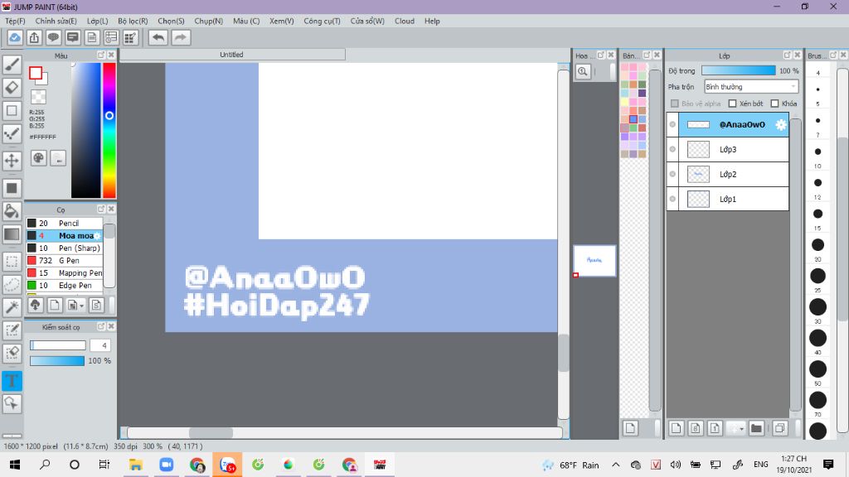Open the Cloud menu
Image resolution: width=849 pixels, height=477 pixels.
click(405, 21)
